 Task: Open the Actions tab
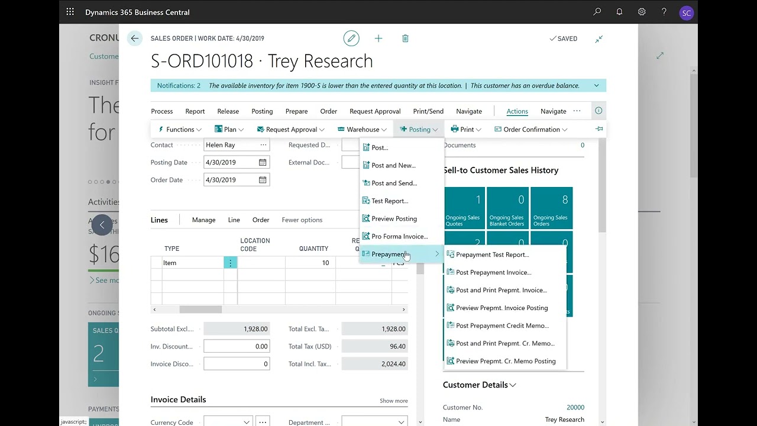pyautogui.click(x=517, y=111)
